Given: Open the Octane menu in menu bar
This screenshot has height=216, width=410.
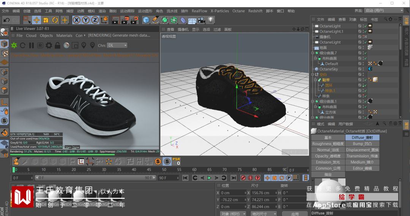Looking at the screenshot, I should click(238, 11).
